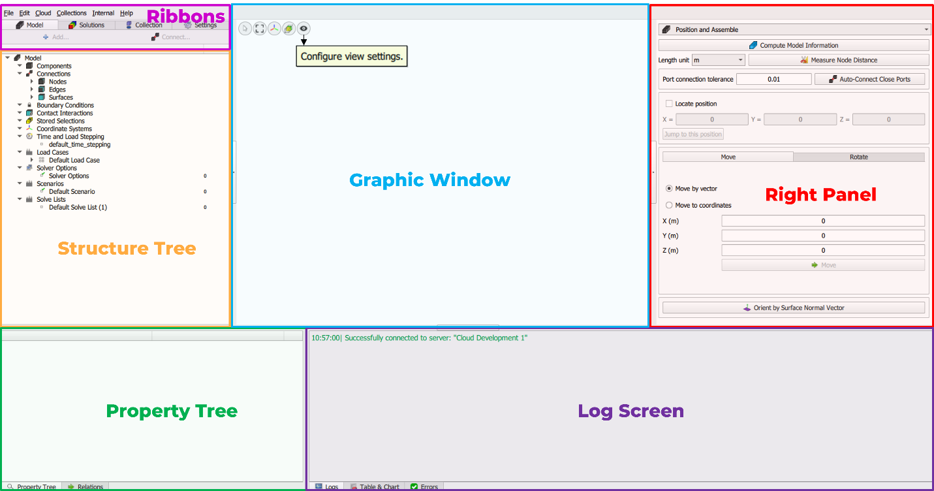
Task: Click the Z (m) move value field
Action: (823, 250)
